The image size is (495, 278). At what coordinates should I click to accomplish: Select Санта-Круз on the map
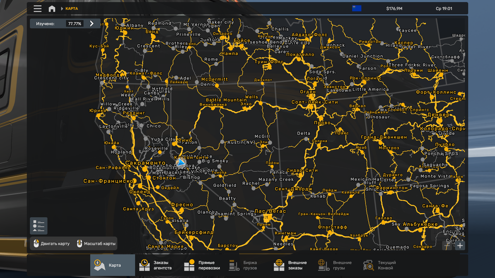pos(138,209)
